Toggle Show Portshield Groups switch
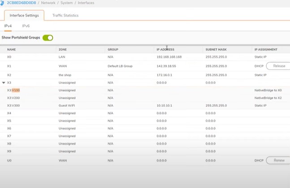The width and height of the screenshot is (290, 188). tap(48, 38)
